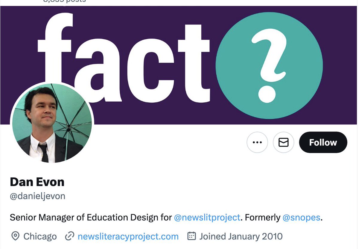Click the envelope Message icon
This screenshot has height=249, width=359.
pos(283,143)
